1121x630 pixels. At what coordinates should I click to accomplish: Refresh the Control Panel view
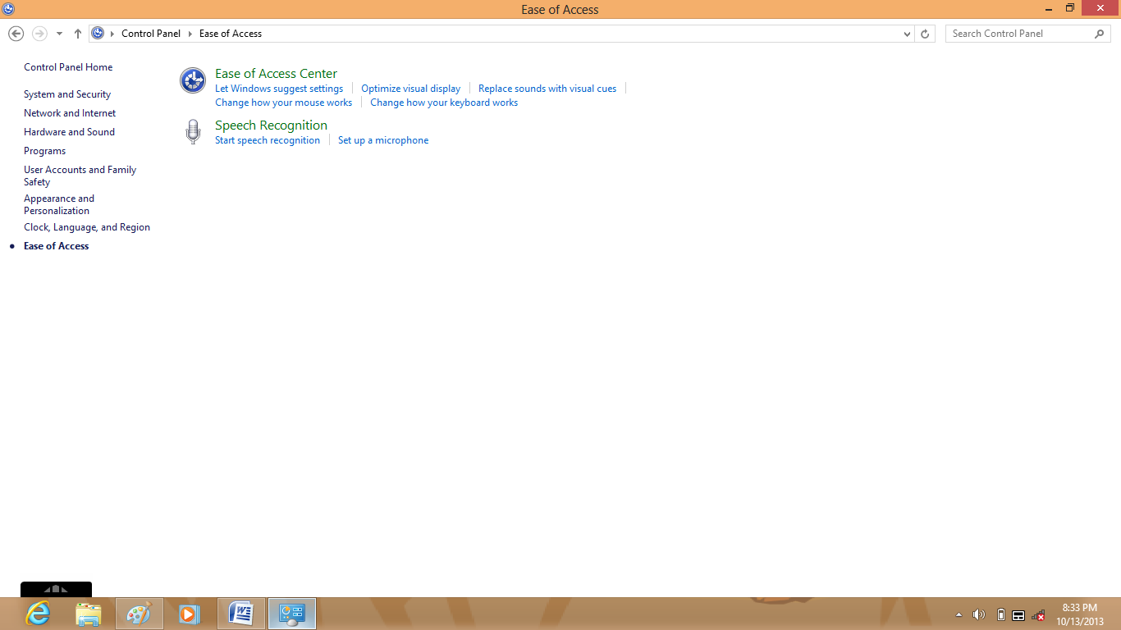pos(925,34)
